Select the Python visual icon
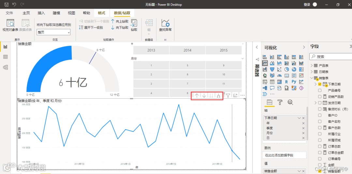 (294, 82)
